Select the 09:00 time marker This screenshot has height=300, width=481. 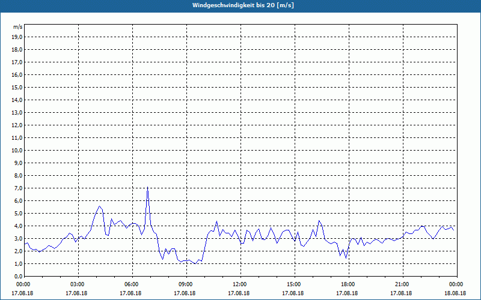[186, 284]
